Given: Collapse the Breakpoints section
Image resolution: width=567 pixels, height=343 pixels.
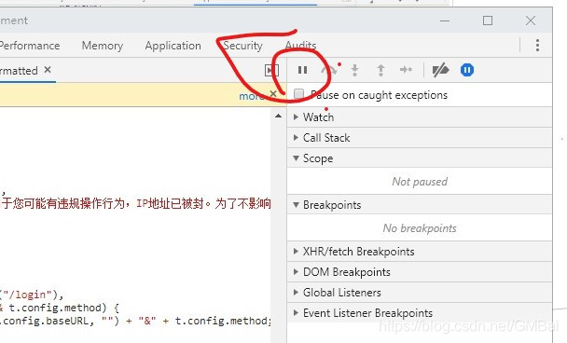Looking at the screenshot, I should coord(420,205).
